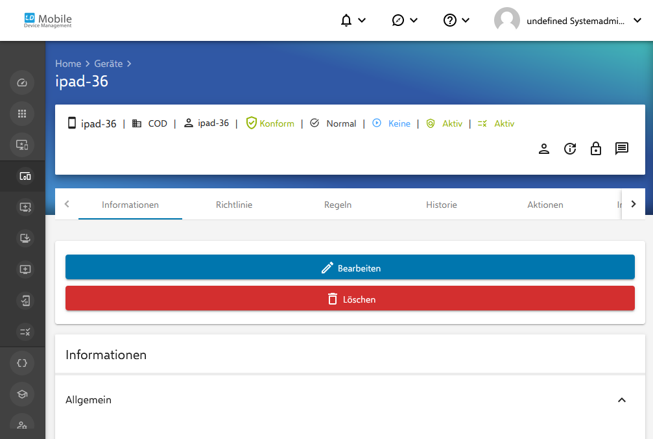This screenshot has width=653, height=439.
Task: Expand the undefined Systemadmi... user menu
Action: (584, 20)
